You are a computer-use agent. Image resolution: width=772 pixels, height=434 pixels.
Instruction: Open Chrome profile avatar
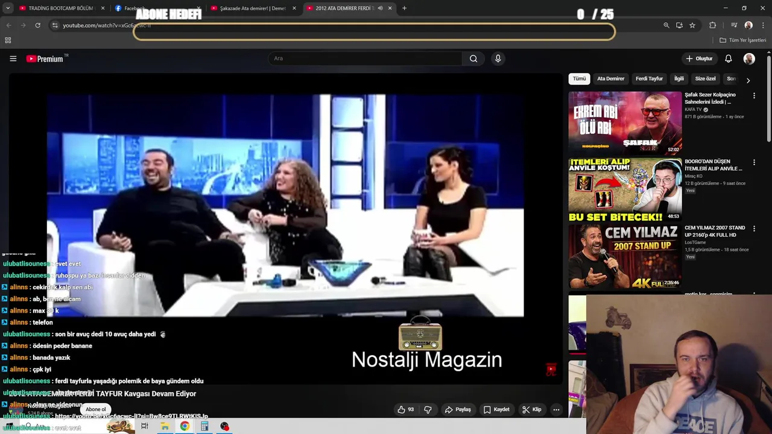[748, 25]
